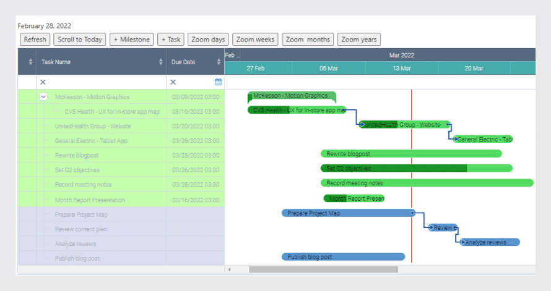Collapse McKesson - Motion Graphics group
This screenshot has width=551, height=291.
pyautogui.click(x=43, y=96)
